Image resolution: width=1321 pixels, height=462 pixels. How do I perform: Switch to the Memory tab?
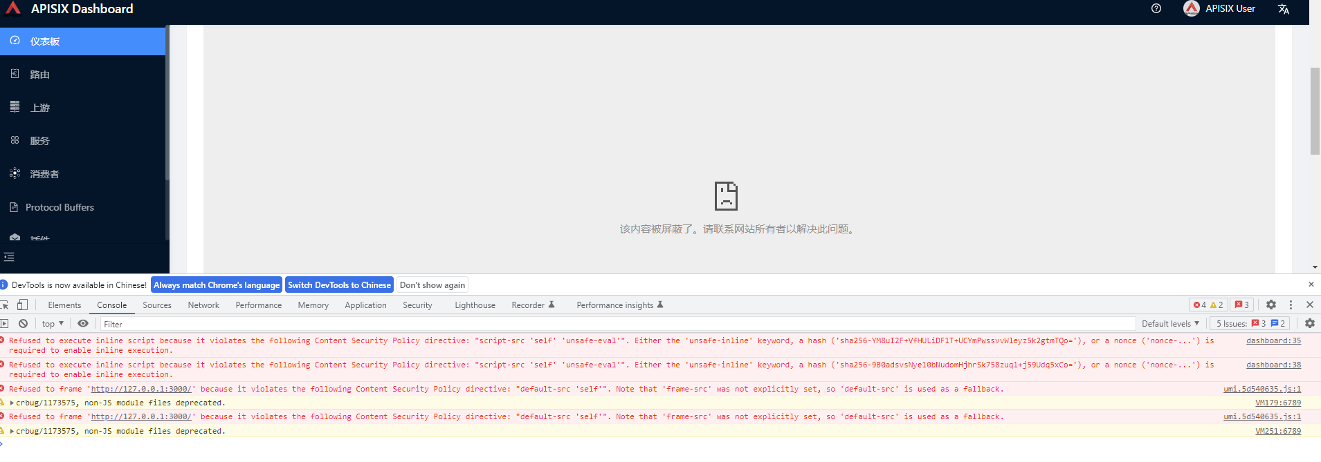click(x=313, y=305)
